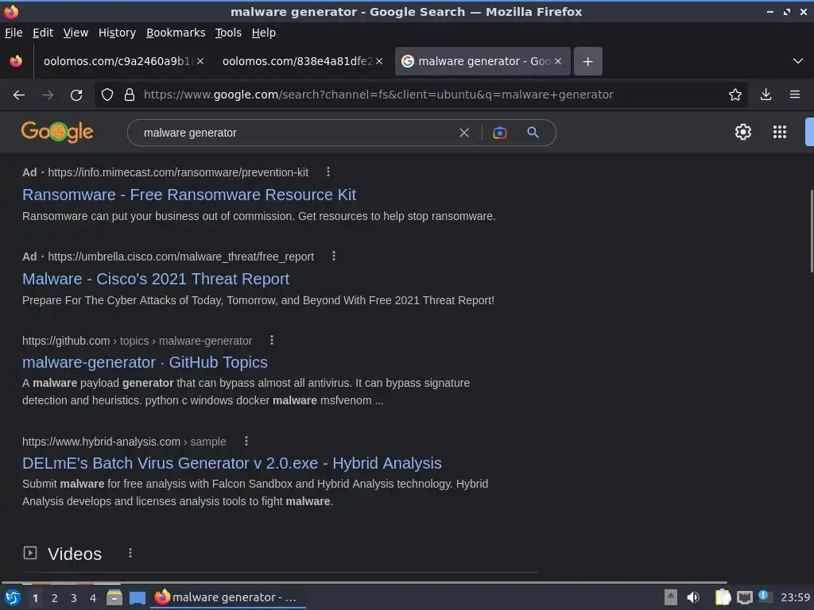This screenshot has height=610, width=814.
Task: Open the clipboard manager tray icon
Action: click(x=723, y=597)
